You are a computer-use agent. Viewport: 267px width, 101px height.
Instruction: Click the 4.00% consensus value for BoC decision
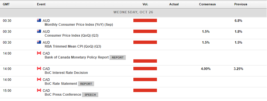click(x=206, y=69)
